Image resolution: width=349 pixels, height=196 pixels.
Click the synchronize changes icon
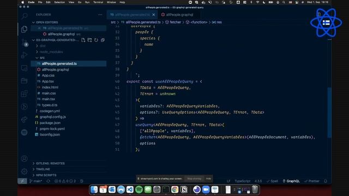[48, 181]
